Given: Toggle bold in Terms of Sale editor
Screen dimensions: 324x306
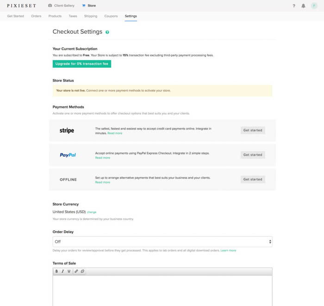Looking at the screenshot, I should point(56,271).
